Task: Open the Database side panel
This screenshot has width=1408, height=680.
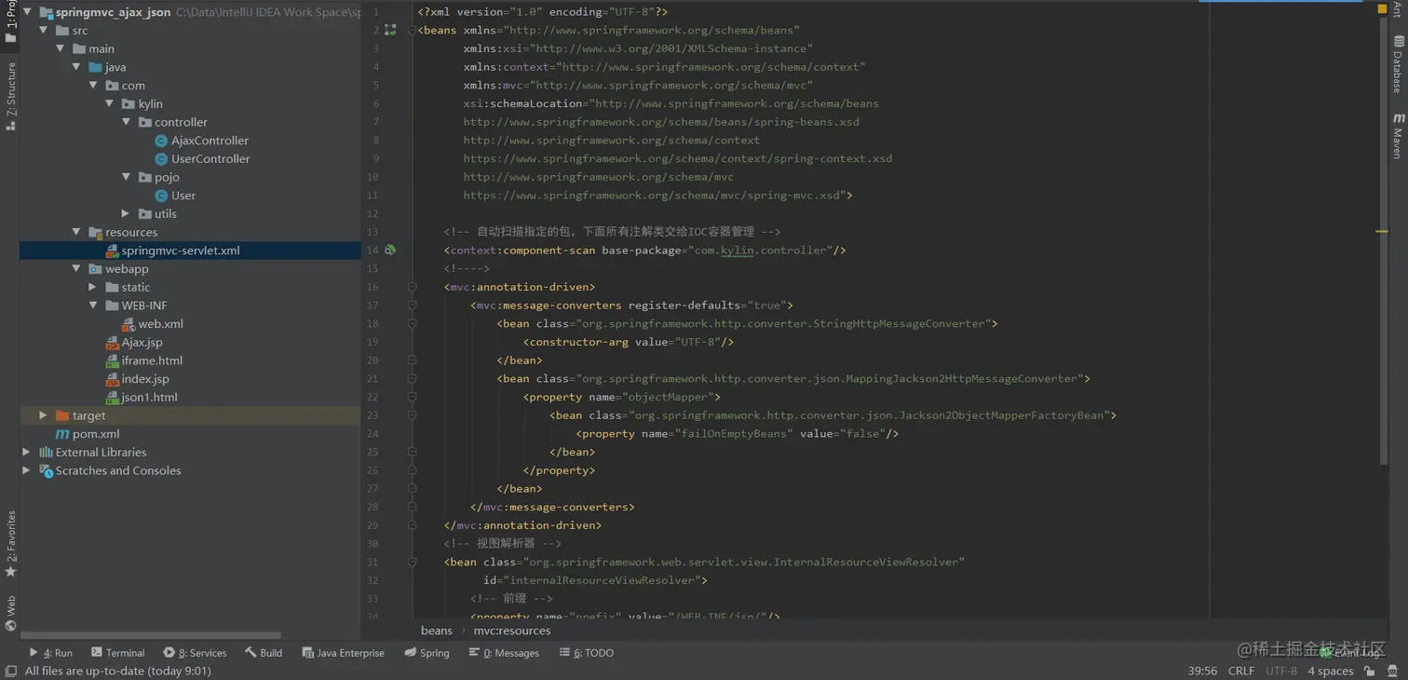Action: [x=1399, y=64]
